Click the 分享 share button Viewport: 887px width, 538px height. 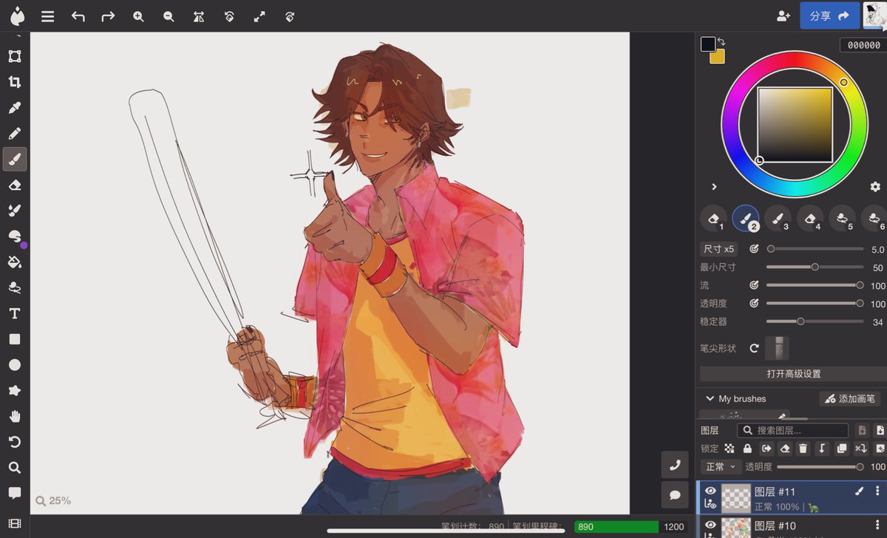coord(829,16)
